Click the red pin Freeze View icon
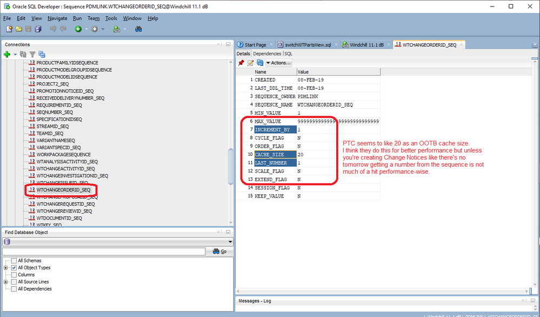The height and width of the screenshot is (317, 540). [241, 63]
